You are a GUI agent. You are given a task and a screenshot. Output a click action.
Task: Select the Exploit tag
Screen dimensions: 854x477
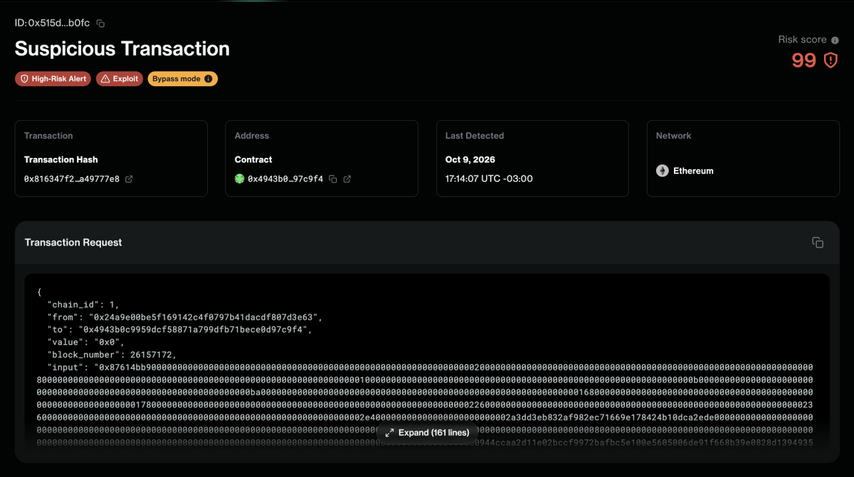[120, 79]
